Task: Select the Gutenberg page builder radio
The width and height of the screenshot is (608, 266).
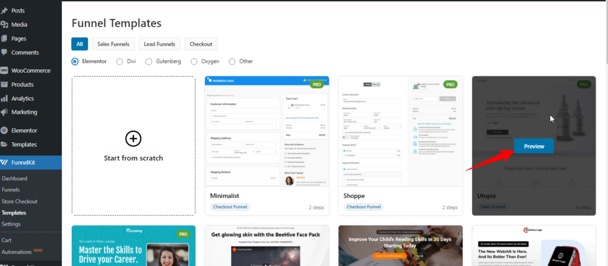Action: click(148, 62)
